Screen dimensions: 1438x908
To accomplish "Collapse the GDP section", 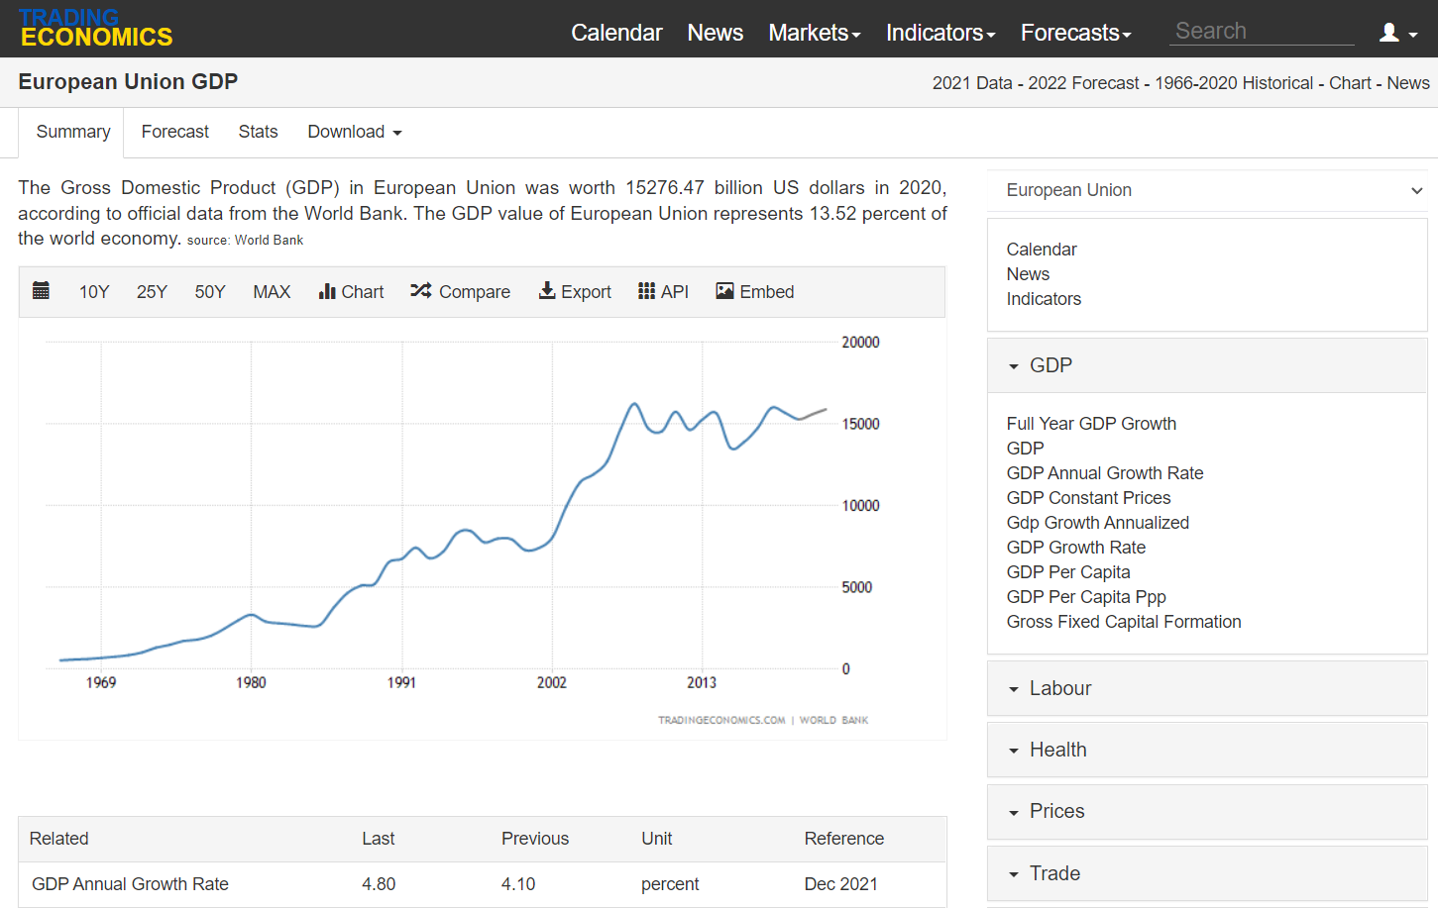I will (1207, 365).
